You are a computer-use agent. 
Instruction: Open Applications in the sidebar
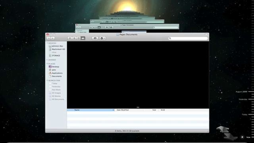click(x=56, y=73)
